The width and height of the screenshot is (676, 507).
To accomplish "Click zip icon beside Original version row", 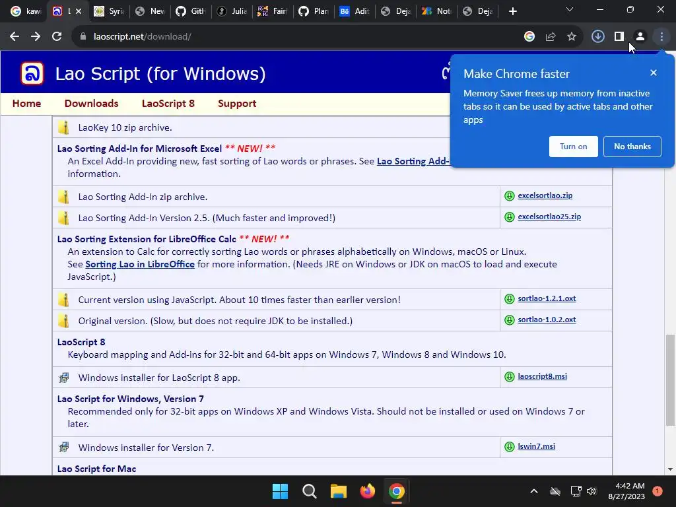I will click(x=64, y=321).
